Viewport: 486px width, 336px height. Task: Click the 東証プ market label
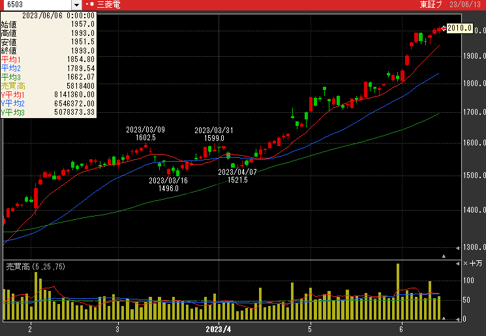431,5
